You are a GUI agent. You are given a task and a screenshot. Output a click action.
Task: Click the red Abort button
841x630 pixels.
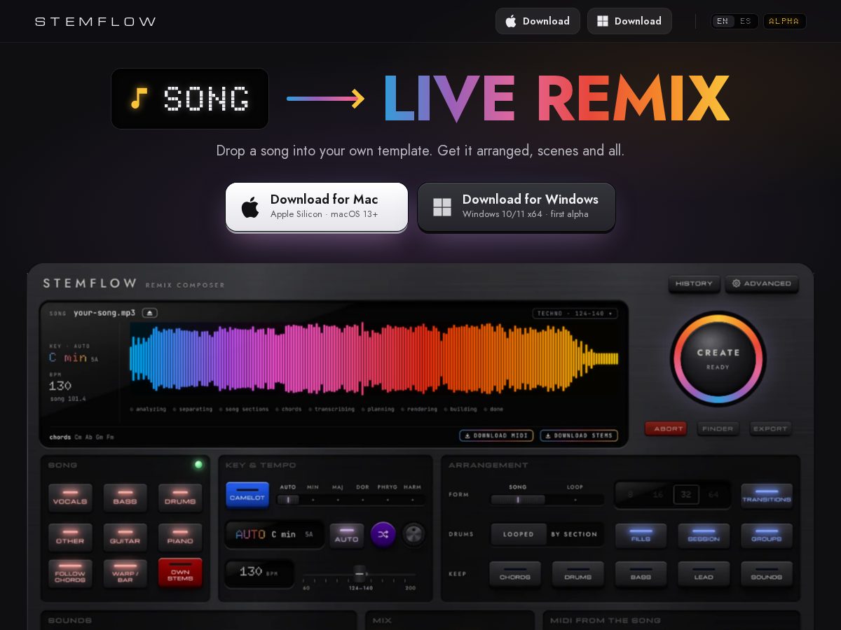[666, 428]
